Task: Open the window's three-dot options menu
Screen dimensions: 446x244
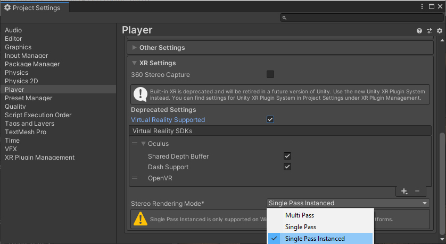Action: 422,7
